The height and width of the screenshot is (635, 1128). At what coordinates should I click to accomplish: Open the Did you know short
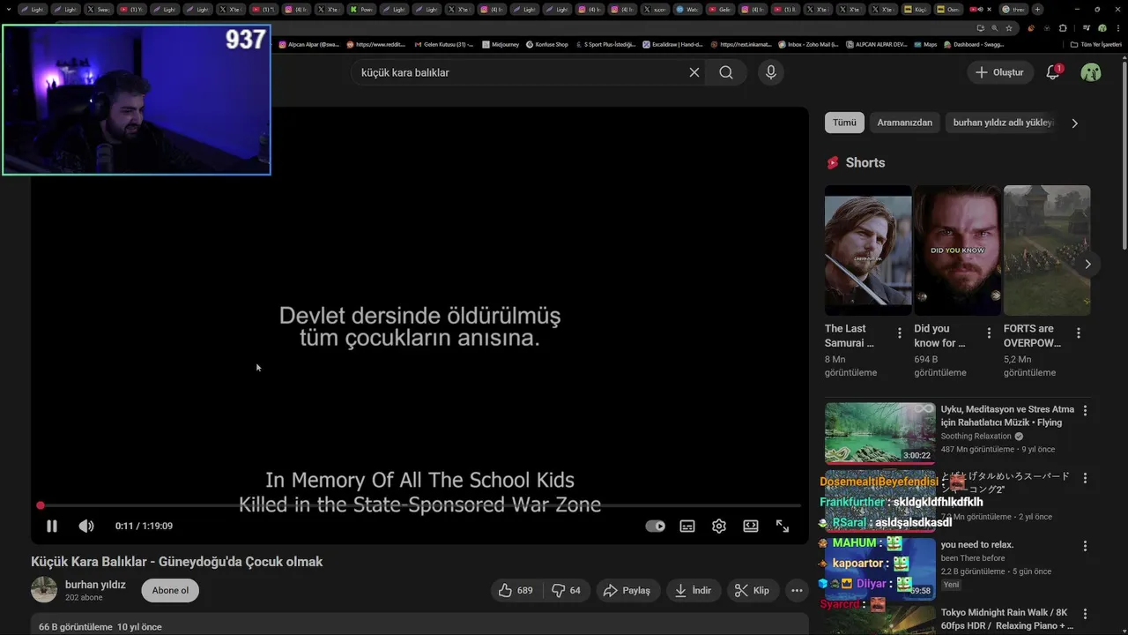tap(957, 250)
